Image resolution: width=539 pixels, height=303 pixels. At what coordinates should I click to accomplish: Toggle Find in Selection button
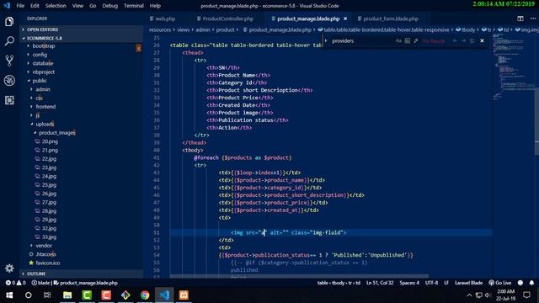pos(472,40)
